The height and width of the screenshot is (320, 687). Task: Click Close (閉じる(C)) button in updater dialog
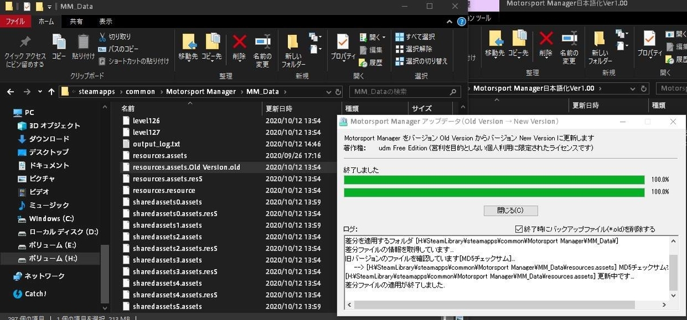click(x=511, y=210)
